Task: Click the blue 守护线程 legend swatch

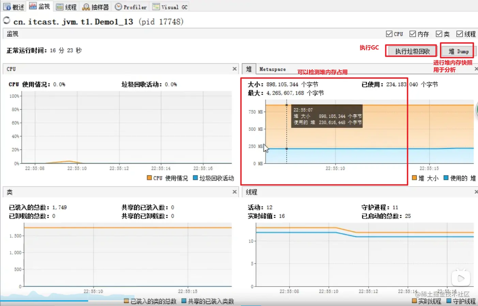Action: pos(449,301)
